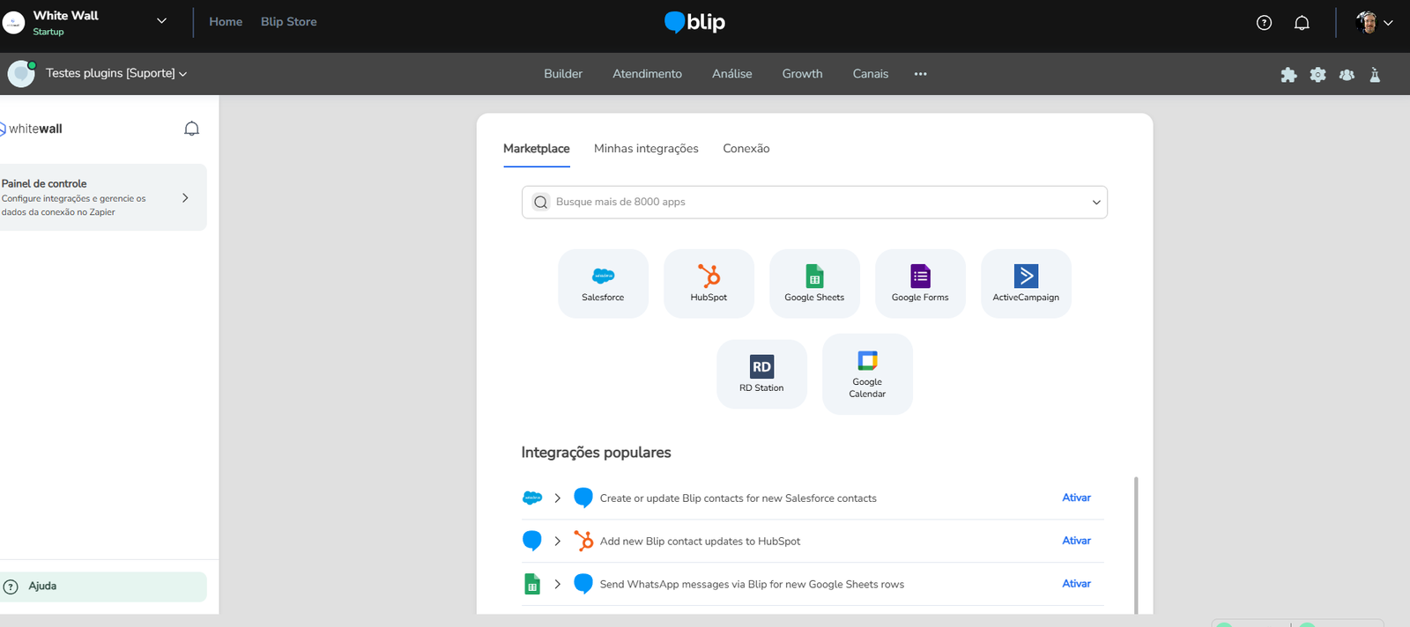
Task: Open the Análise menu
Action: tap(731, 74)
